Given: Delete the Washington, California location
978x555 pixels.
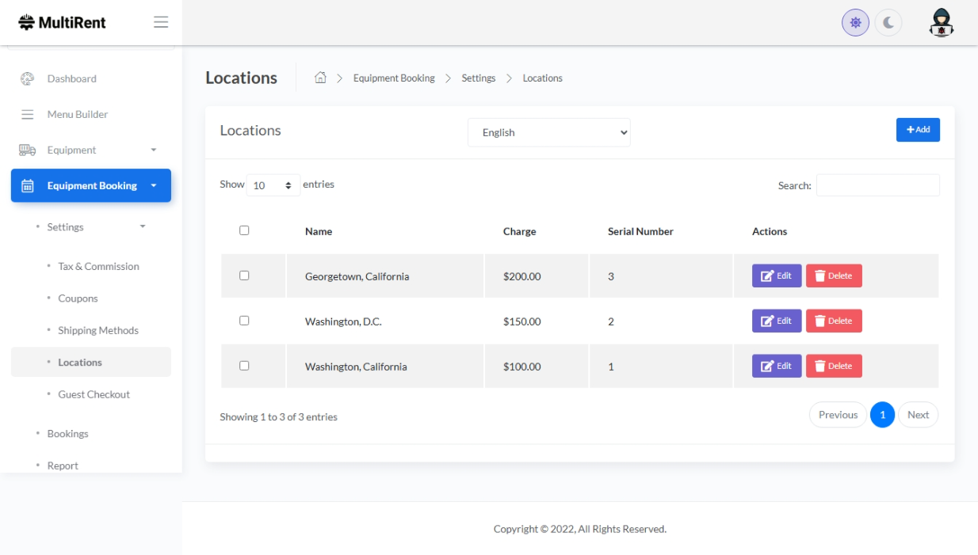Looking at the screenshot, I should [x=833, y=366].
